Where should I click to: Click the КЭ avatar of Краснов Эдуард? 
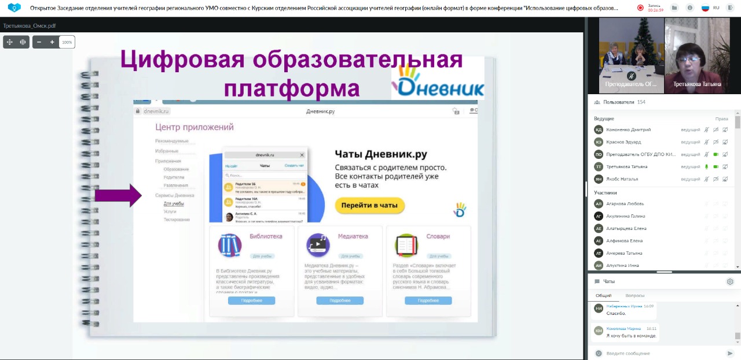click(599, 142)
